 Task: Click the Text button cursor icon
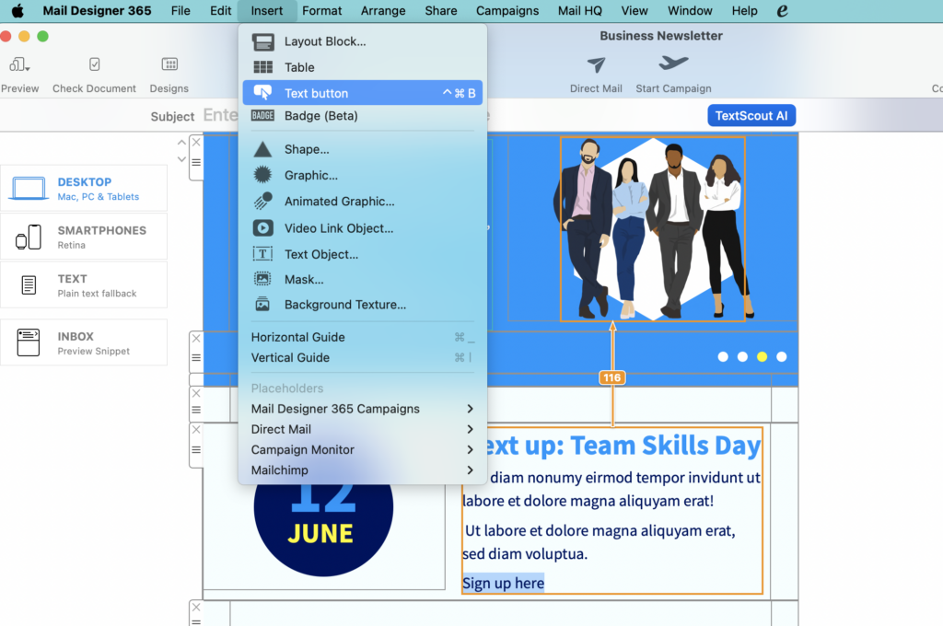262,93
